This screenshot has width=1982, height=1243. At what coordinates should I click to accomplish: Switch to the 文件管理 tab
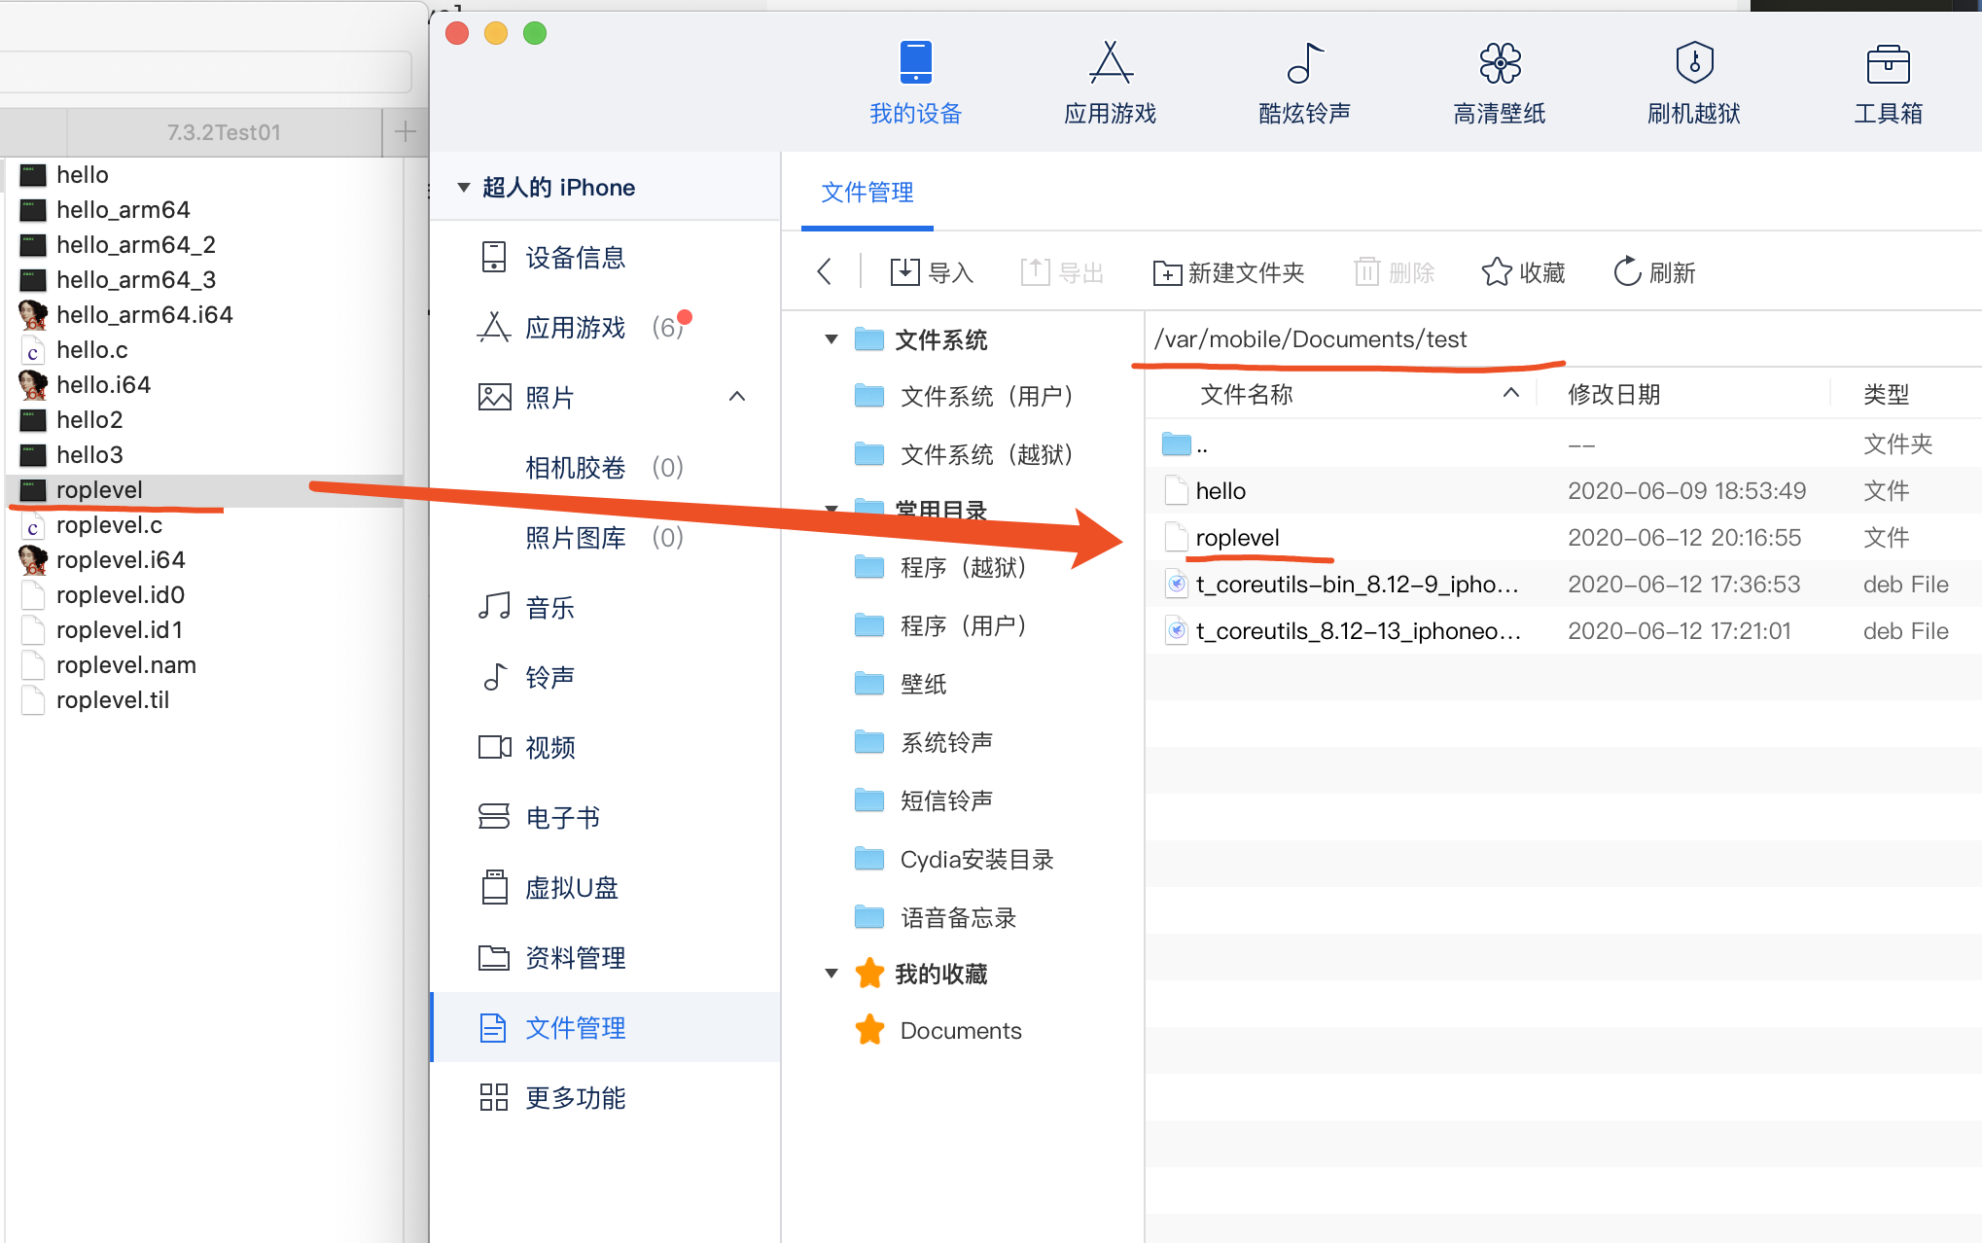pyautogui.click(x=867, y=192)
